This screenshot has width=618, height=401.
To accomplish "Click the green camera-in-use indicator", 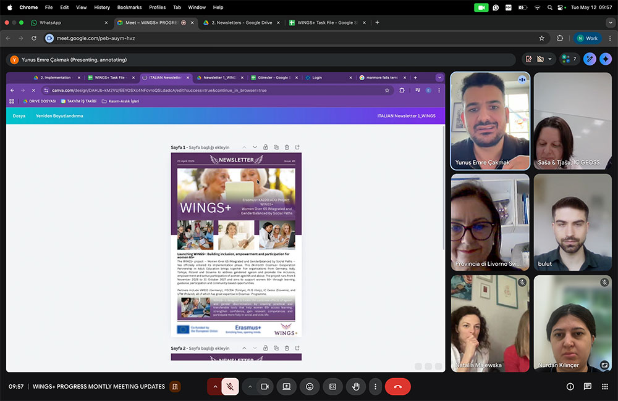I will pos(481,7).
